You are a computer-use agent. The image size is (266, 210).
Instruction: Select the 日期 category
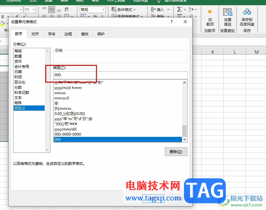tap(29, 72)
